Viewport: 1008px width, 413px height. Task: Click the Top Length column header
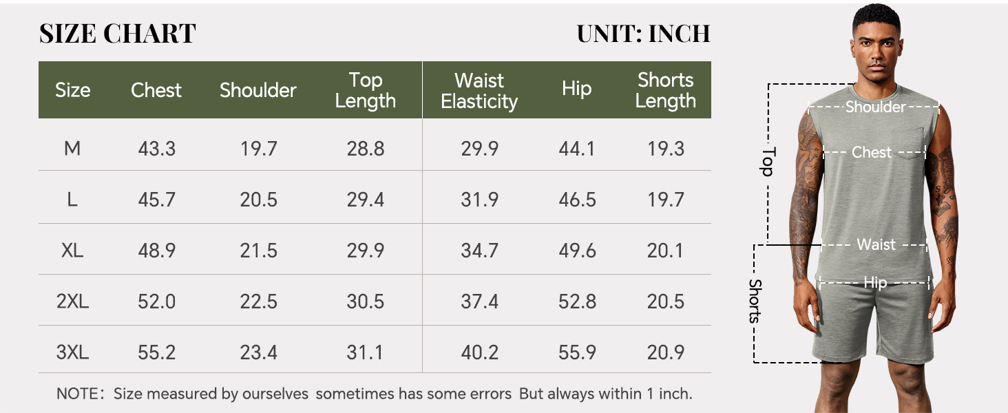click(x=366, y=90)
